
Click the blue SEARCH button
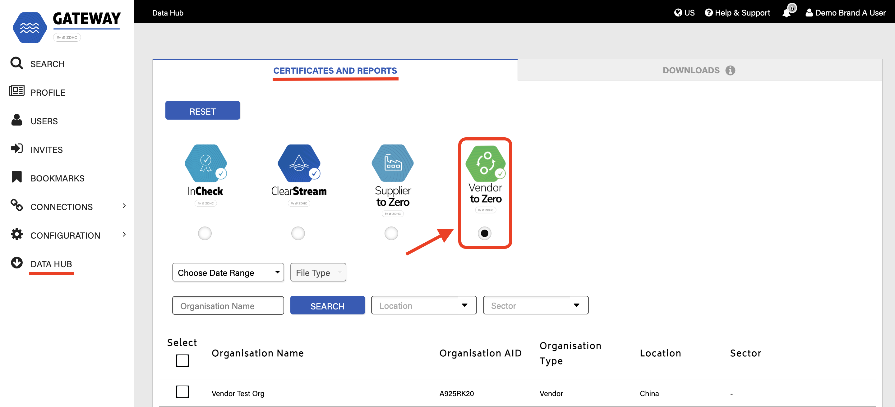[x=327, y=305]
